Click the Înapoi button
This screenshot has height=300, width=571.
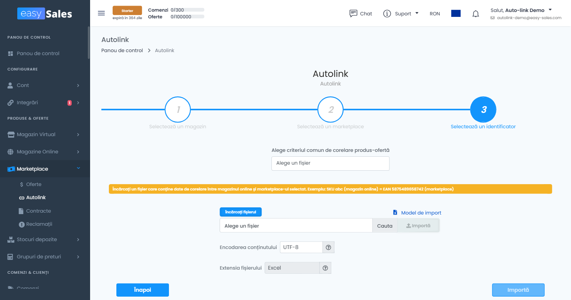[143, 290]
